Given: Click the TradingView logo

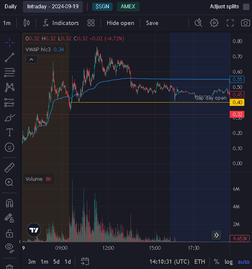Looking at the screenshot, I should [x=34, y=230].
